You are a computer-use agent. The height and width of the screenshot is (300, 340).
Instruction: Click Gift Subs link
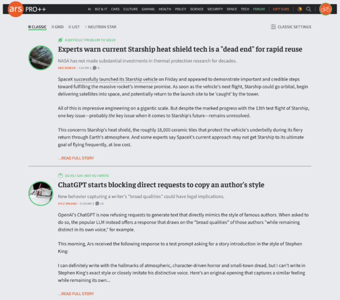[x=281, y=9]
